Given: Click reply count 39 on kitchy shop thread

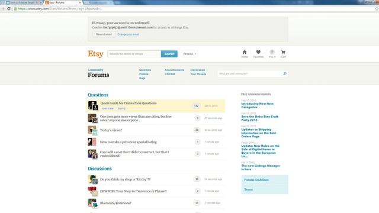Looking at the screenshot, I should (x=197, y=179).
